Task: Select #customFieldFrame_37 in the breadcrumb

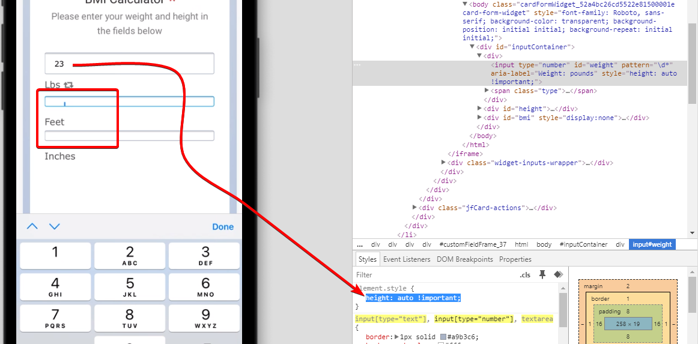Action: pos(473,244)
